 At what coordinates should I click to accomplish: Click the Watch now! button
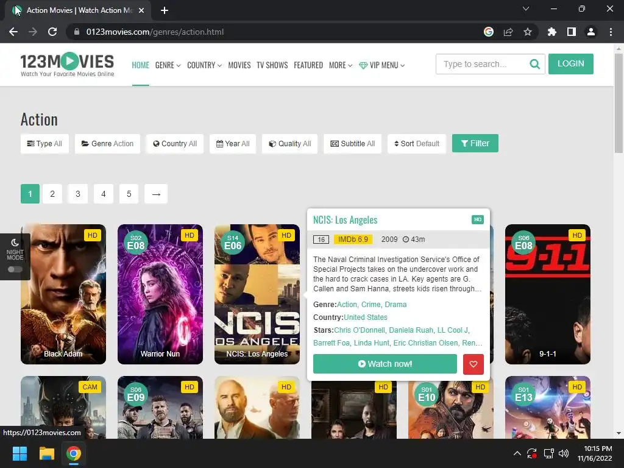point(385,364)
